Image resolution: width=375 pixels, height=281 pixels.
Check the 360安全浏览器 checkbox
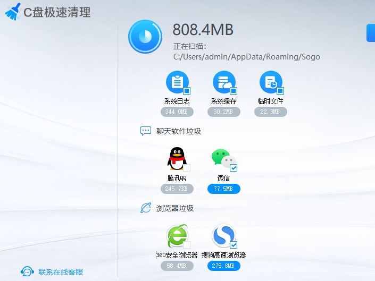[x=187, y=245]
